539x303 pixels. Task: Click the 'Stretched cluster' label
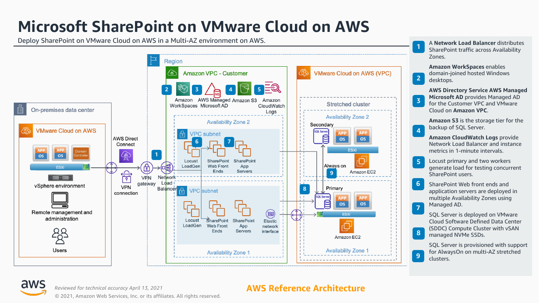pos(348,104)
